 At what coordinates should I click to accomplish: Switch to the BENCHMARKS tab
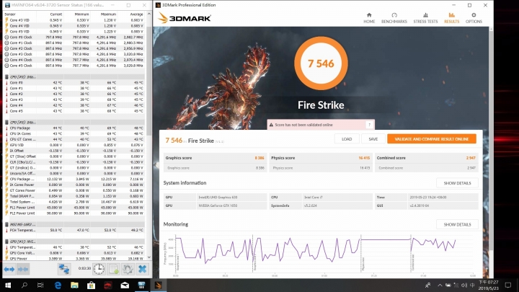click(x=394, y=18)
